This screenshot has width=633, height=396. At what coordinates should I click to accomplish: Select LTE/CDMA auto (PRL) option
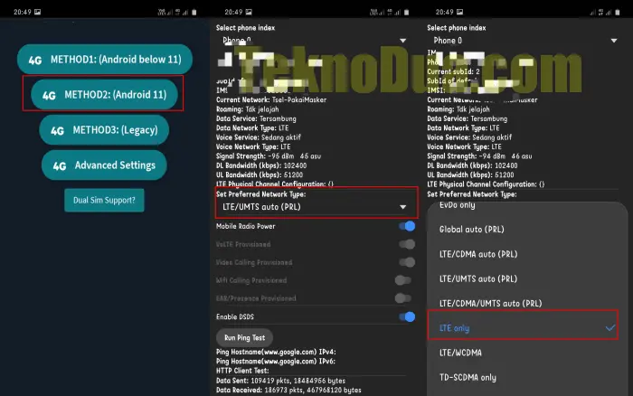coord(478,254)
